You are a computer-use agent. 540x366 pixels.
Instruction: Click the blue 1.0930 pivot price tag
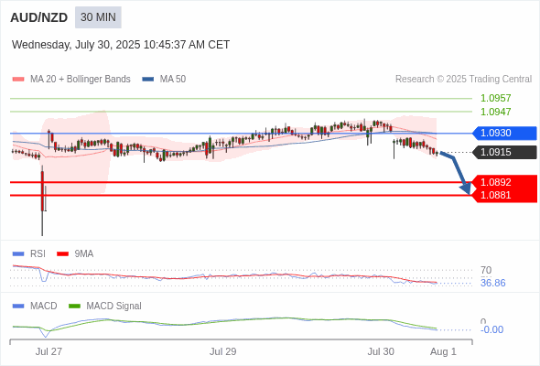click(x=504, y=133)
